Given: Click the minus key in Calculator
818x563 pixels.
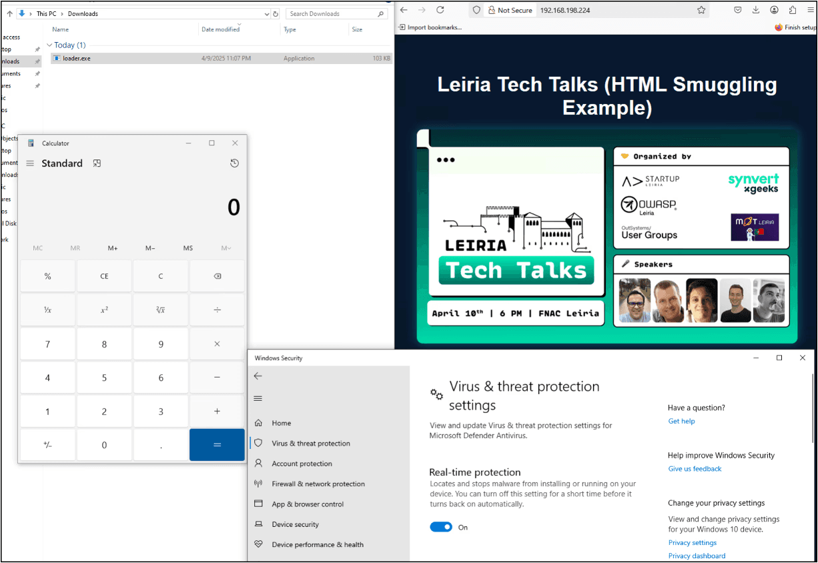Looking at the screenshot, I should (217, 378).
